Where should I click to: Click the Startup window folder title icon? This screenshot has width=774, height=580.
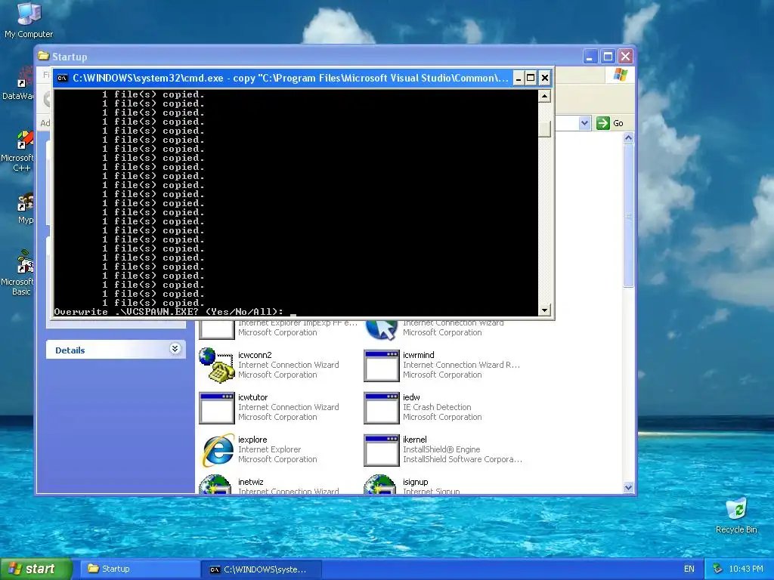pyautogui.click(x=43, y=56)
